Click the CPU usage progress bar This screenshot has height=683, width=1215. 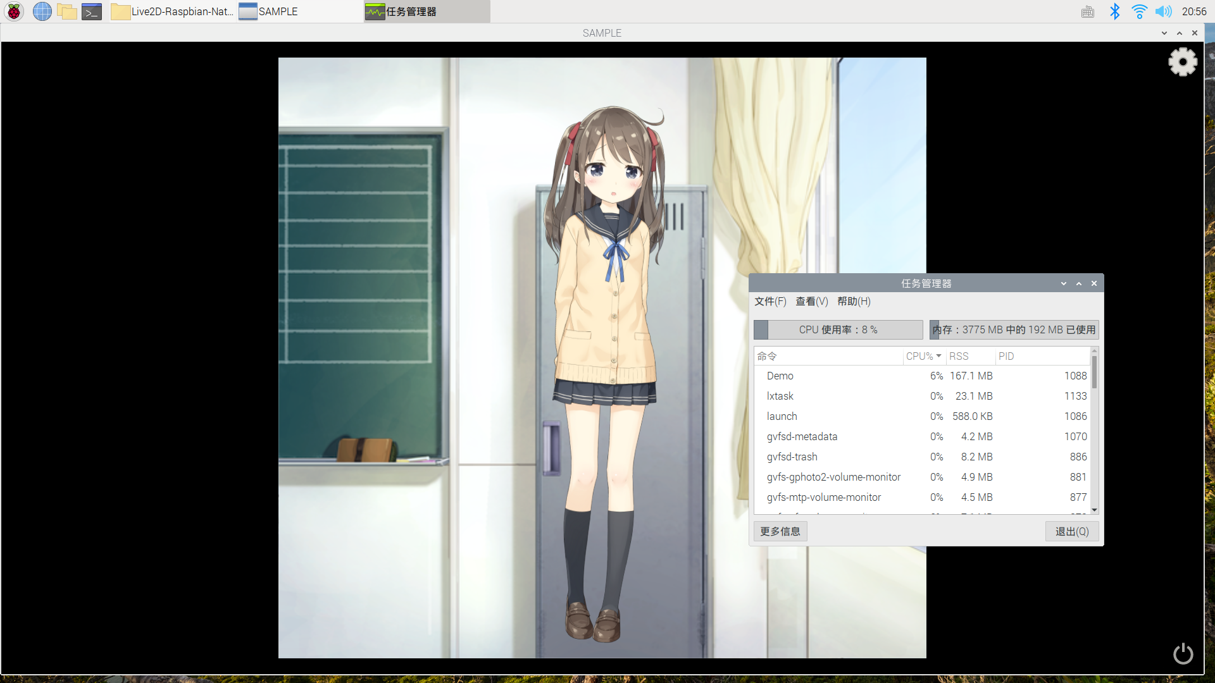(838, 330)
